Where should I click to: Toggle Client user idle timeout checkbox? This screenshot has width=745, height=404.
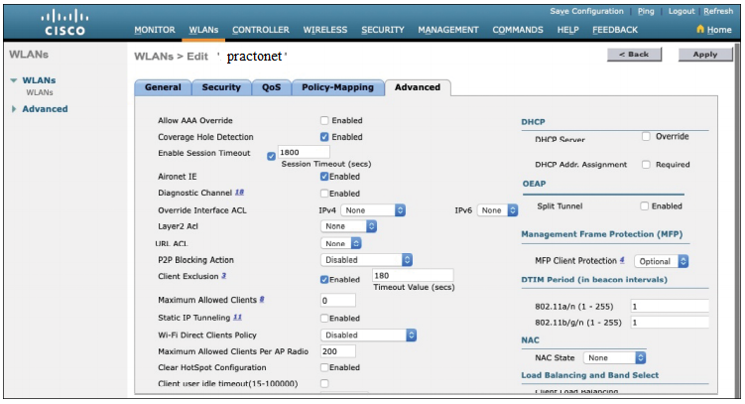tap(324, 383)
